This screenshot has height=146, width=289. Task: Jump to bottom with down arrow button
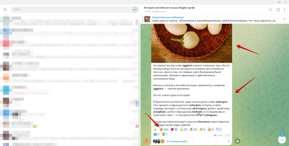coord(282,140)
